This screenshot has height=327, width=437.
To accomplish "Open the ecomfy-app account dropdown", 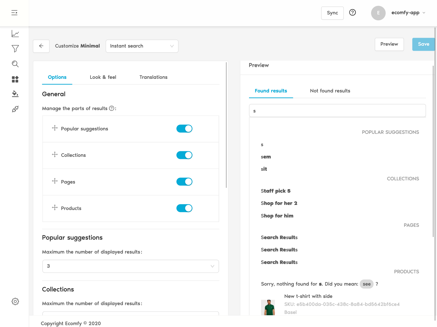I will coord(408,13).
